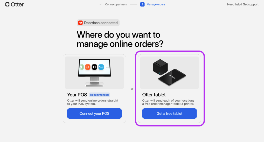Click the blue Revel icon on POS screen
Image resolution: width=264 pixels, height=142 pixels.
pos(101,67)
